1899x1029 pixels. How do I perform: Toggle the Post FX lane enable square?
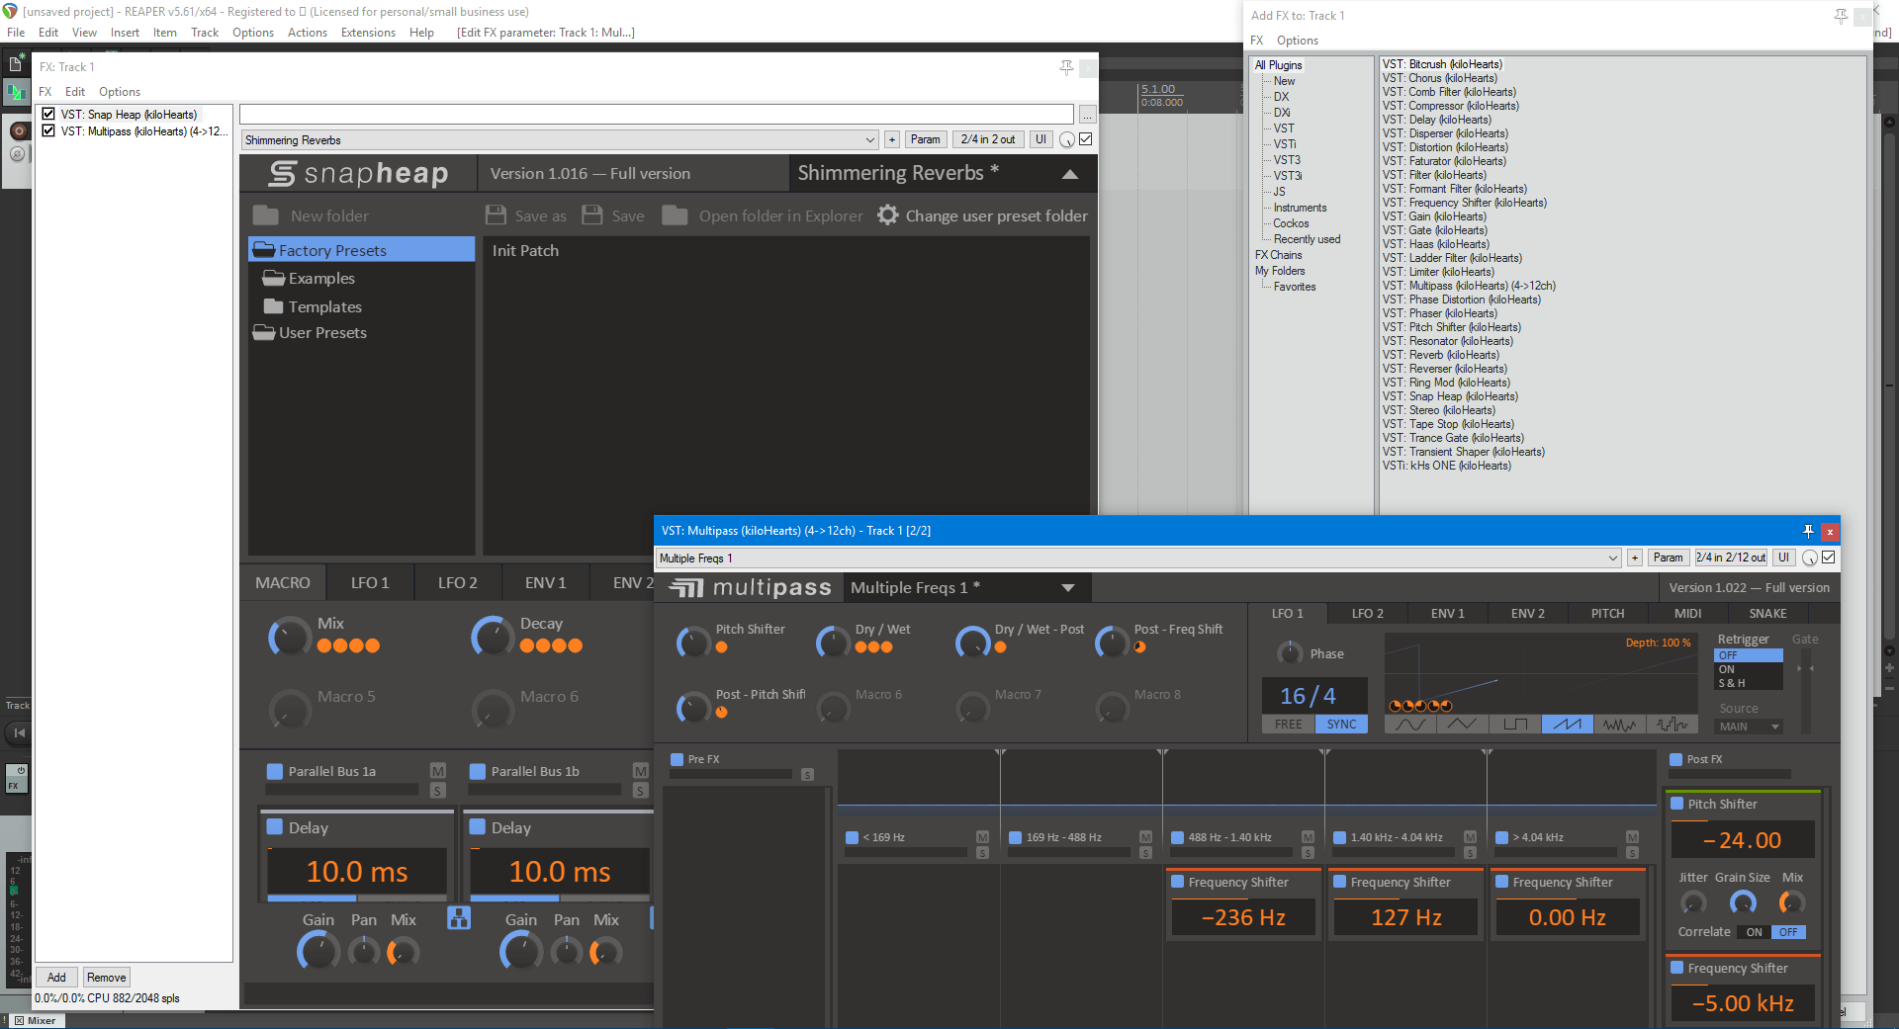pos(1676,759)
